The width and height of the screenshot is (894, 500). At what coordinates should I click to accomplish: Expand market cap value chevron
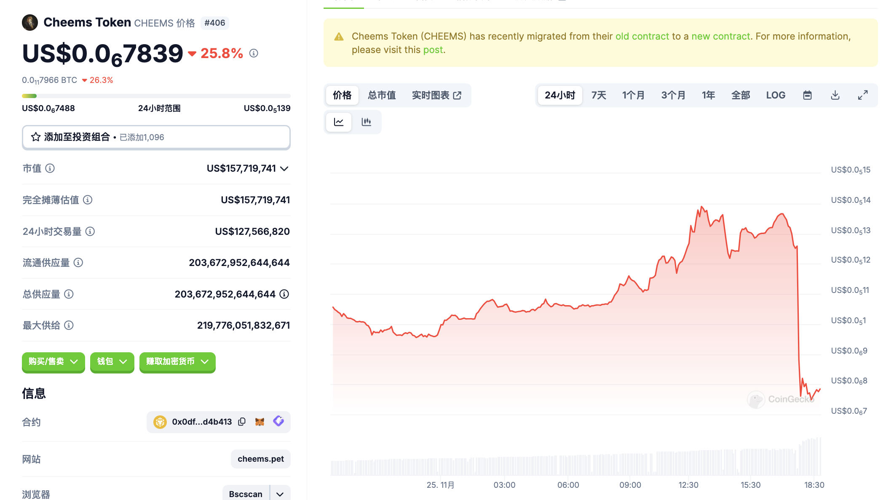tap(284, 169)
